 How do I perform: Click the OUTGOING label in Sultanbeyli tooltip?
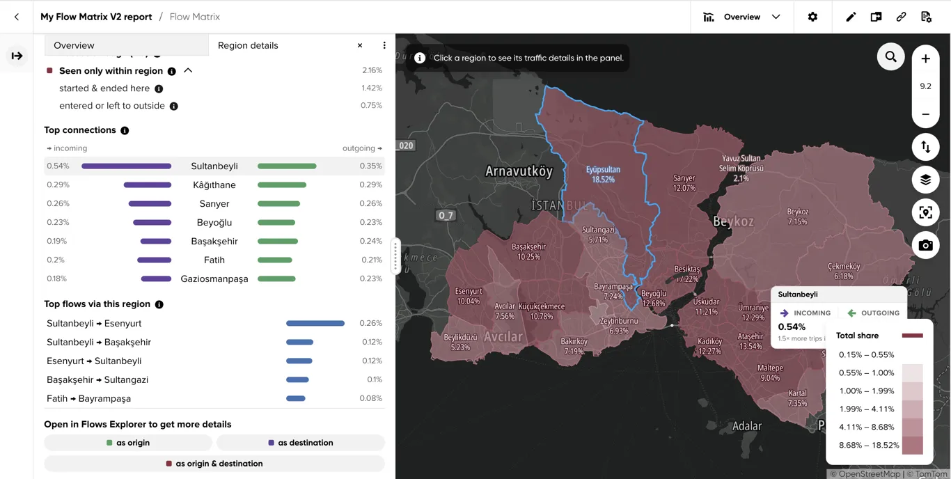(x=880, y=313)
